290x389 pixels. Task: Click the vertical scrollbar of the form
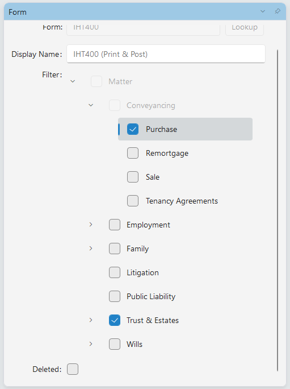tap(278, 210)
